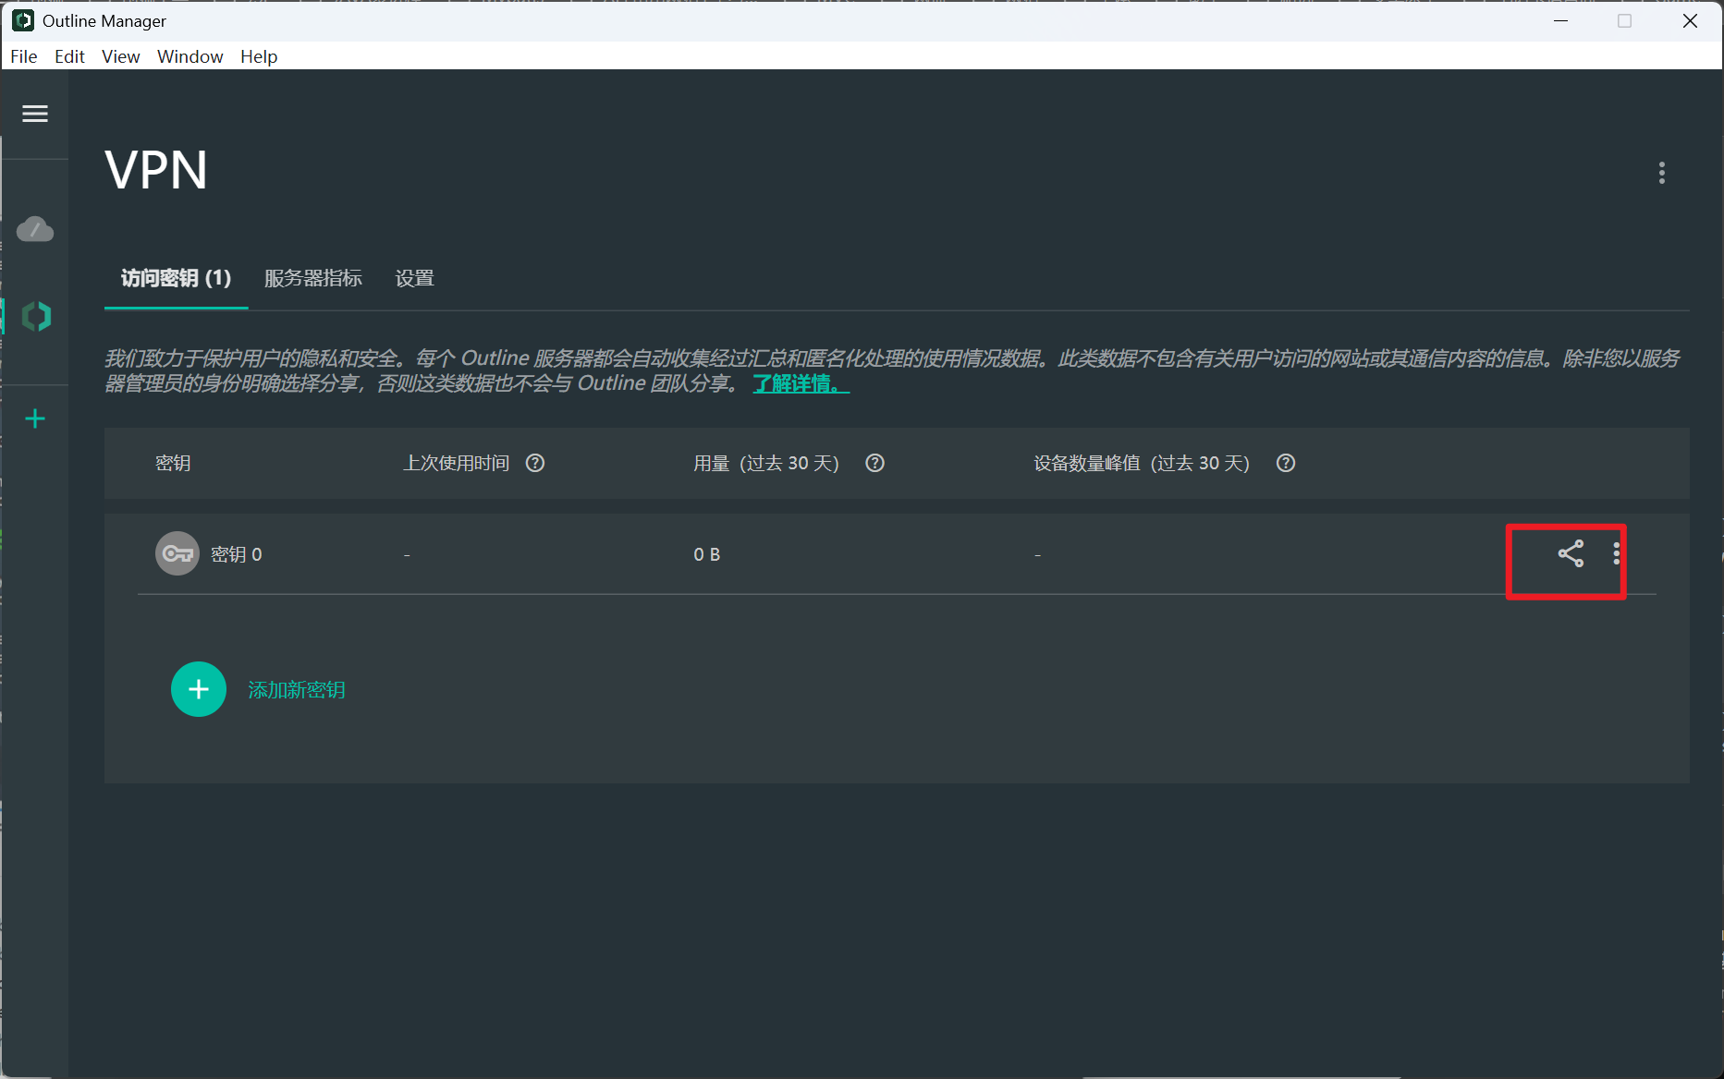Viewport: 1724px width, 1079px height.
Task: Switch to the 访问密钥 (1) tab
Action: tap(176, 278)
